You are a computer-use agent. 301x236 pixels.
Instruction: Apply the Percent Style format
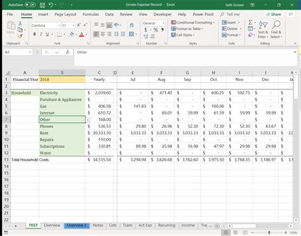[x=156, y=30]
